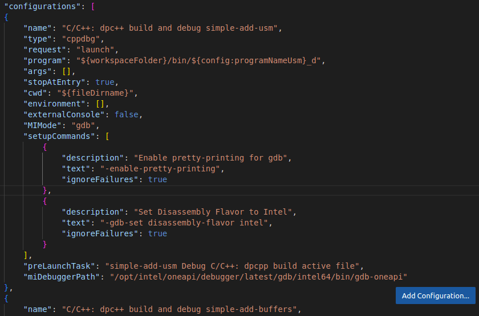Click the program path with programNameUsm
The height and width of the screenshot is (316, 479).
(x=197, y=60)
